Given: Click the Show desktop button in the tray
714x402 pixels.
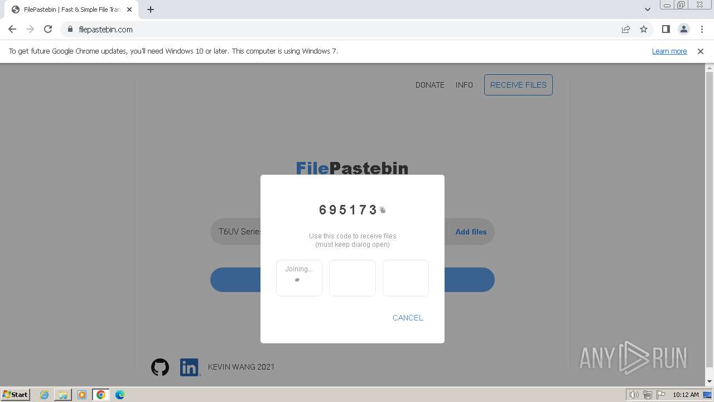Looking at the screenshot, I should point(708,395).
